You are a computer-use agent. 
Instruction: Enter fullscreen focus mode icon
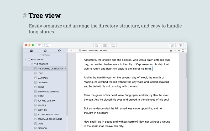[x=97, y=45]
